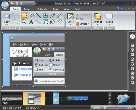Click the Copy icon under scissors
Viewport: 136px width, 110px height.
coord(13,19)
